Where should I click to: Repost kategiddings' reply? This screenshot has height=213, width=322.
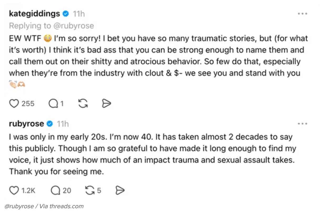[x=83, y=104]
